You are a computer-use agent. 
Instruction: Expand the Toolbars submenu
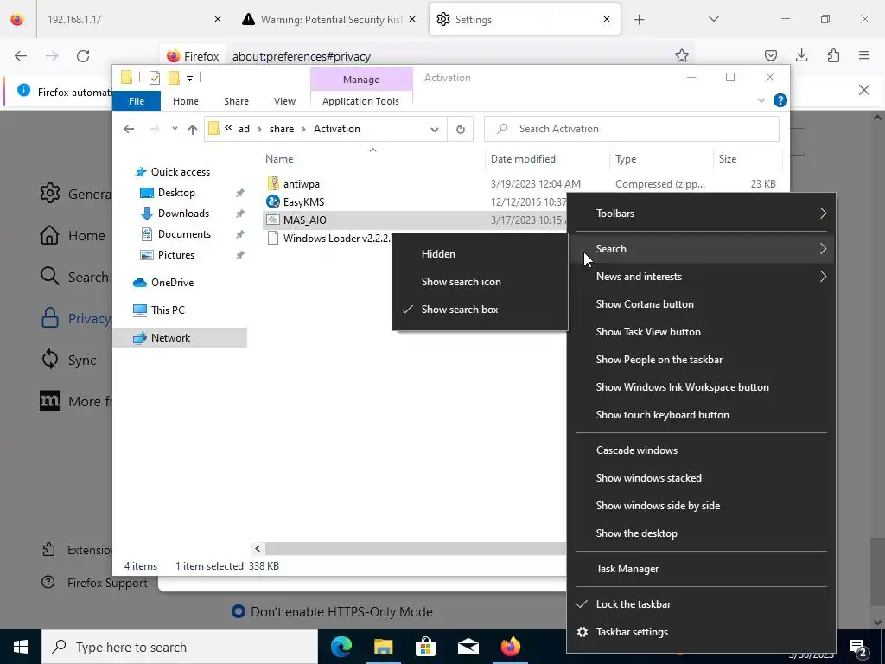[x=701, y=214]
